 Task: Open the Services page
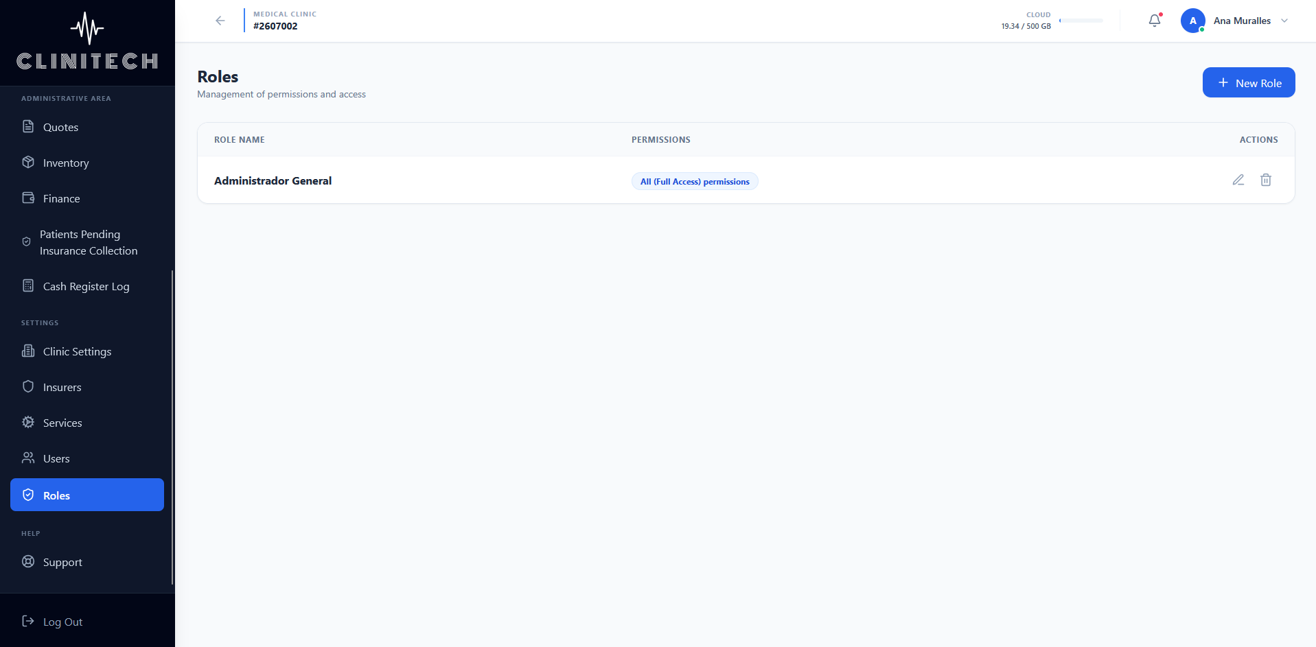pyautogui.click(x=87, y=423)
